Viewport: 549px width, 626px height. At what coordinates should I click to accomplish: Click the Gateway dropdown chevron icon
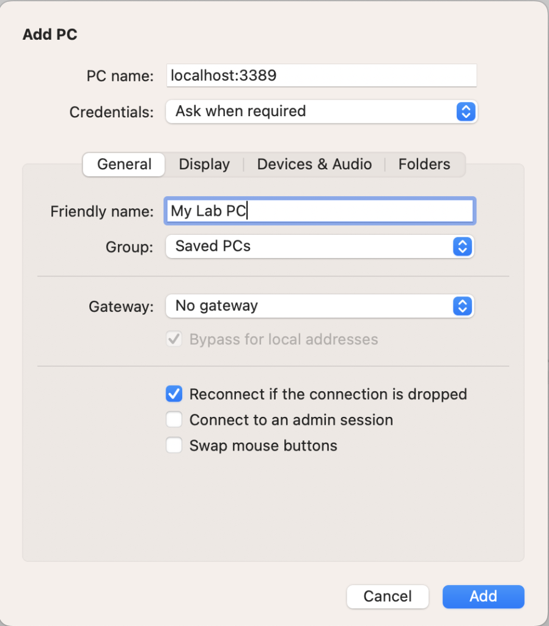click(x=463, y=306)
